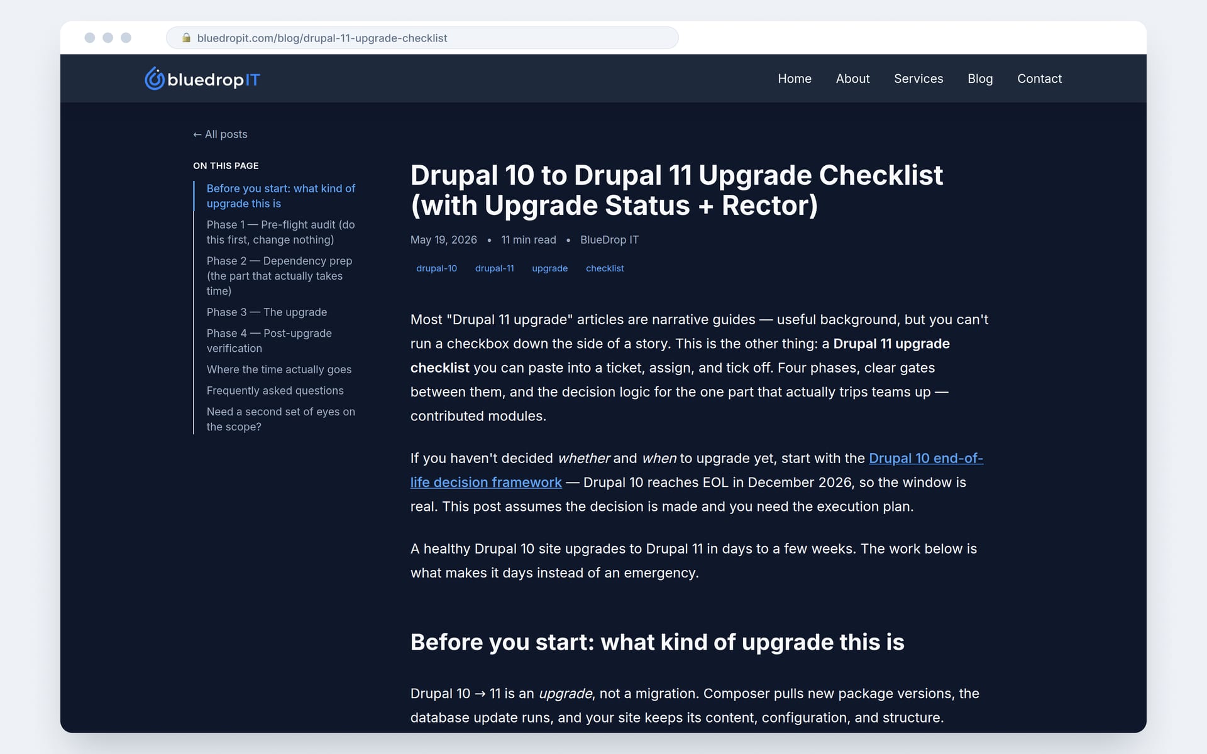Jump to Phase 4 Post-upgrade verification

[269, 341]
